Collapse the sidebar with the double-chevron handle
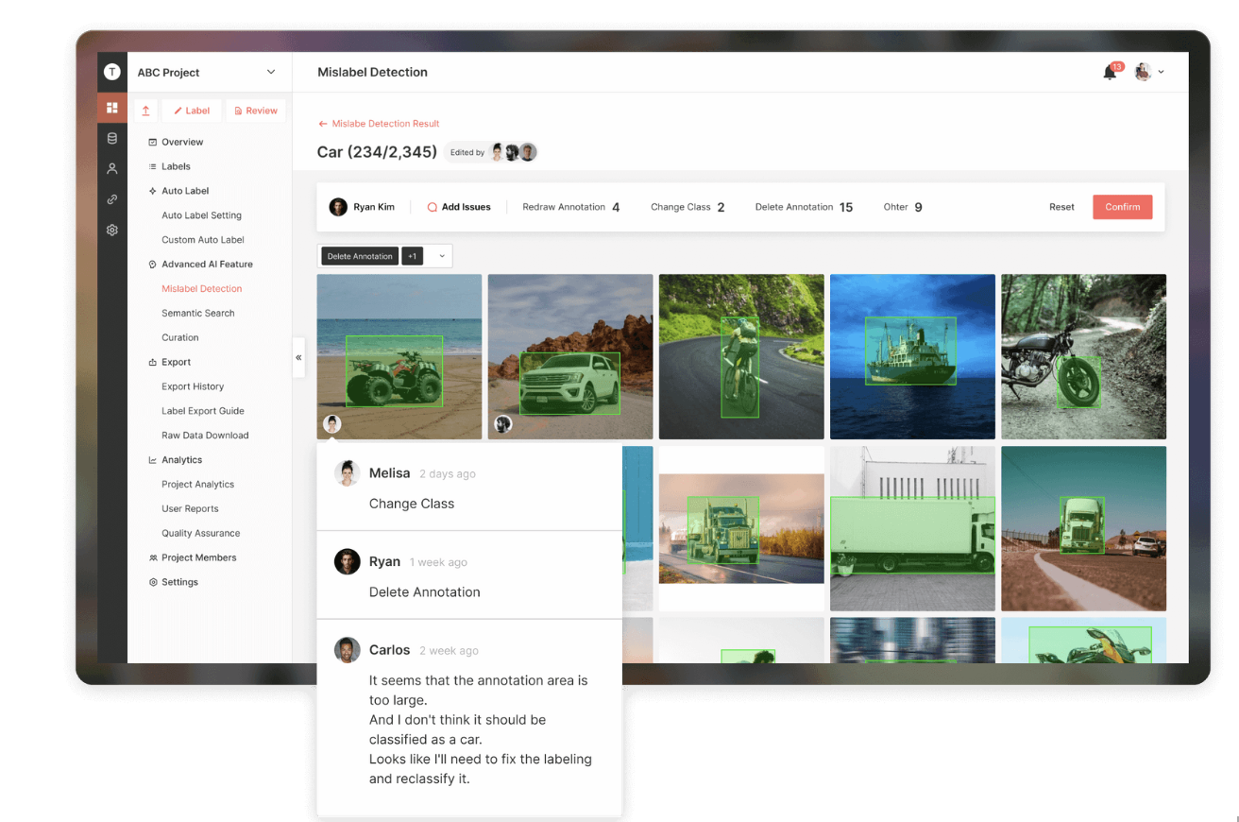The width and height of the screenshot is (1239, 822). coord(298,357)
